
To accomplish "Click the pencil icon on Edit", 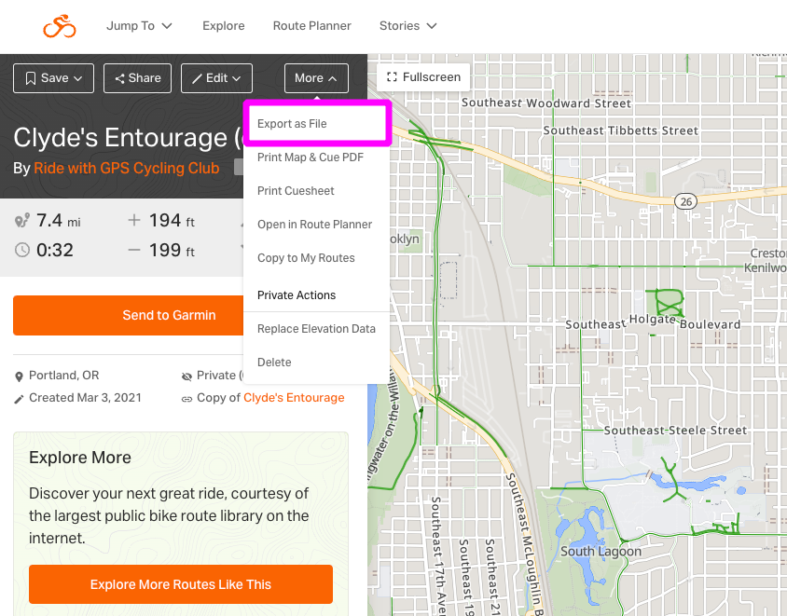I will pyautogui.click(x=198, y=79).
